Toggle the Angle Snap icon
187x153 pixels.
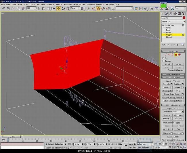point(98,8)
